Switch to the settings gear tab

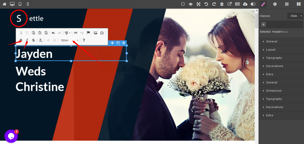275,4
